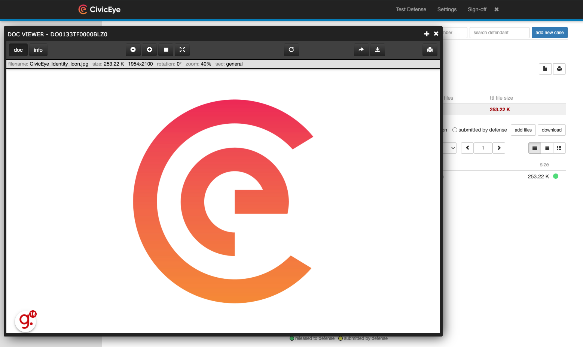Viewport: 583px width, 347px height.
Task: Click the download button on case page
Action: point(552,130)
